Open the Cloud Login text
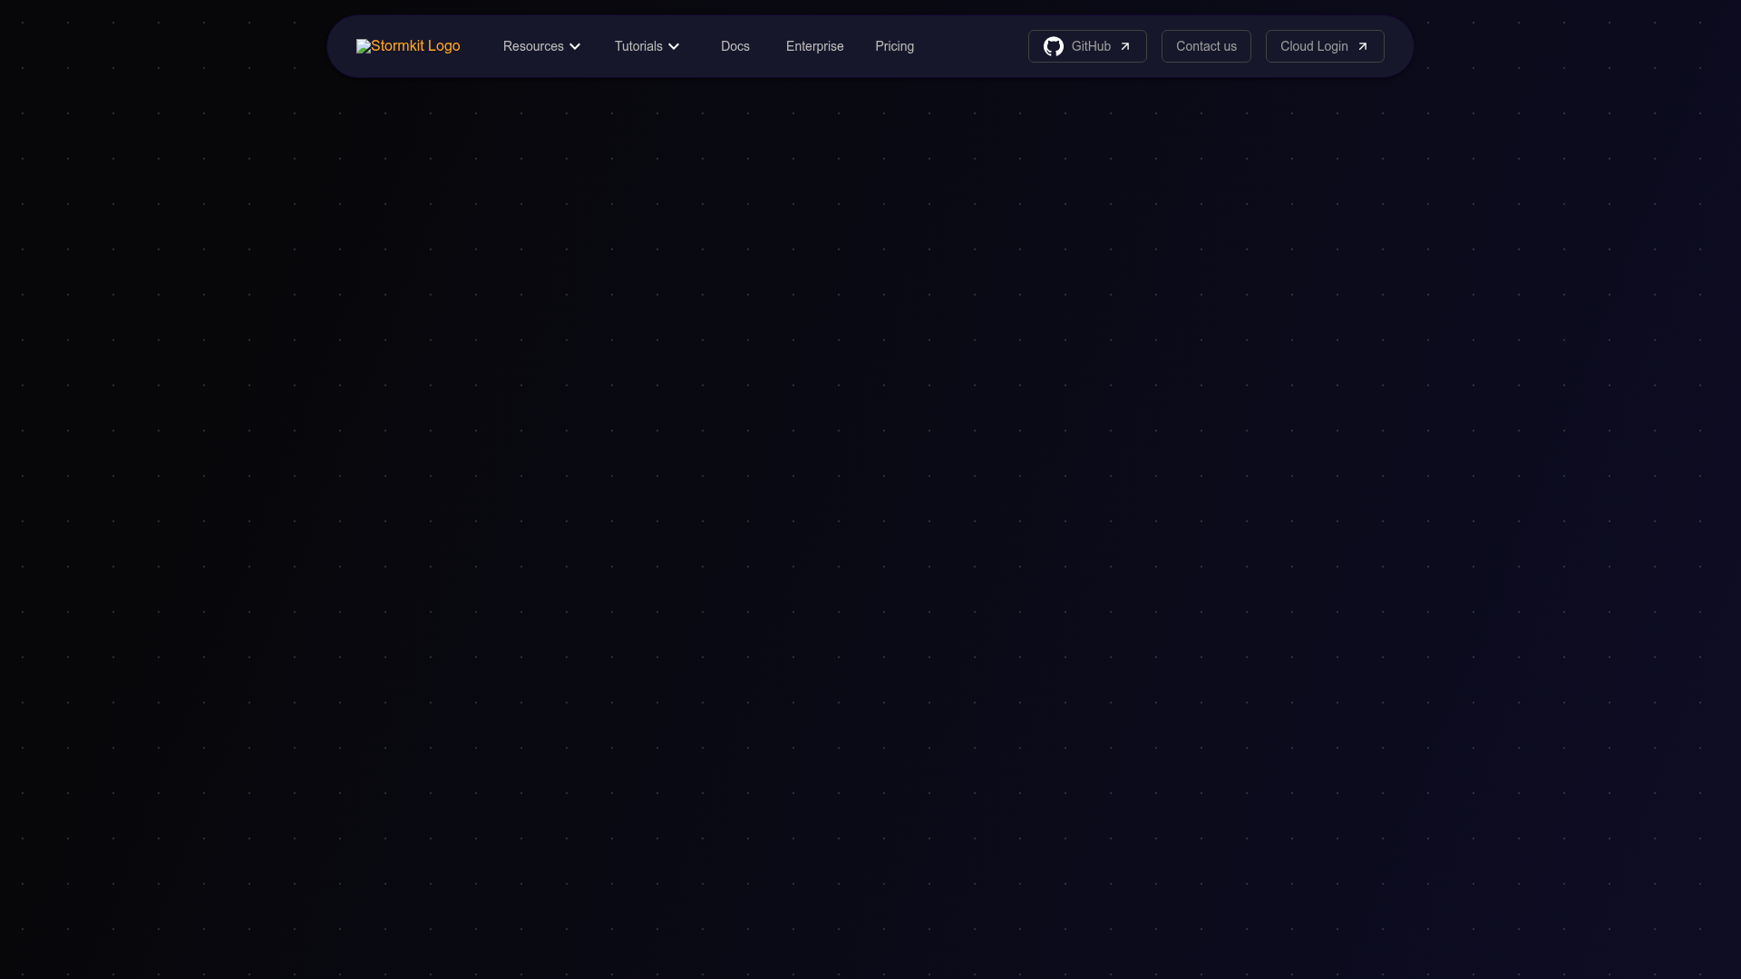Image resolution: width=1741 pixels, height=979 pixels. [x=1314, y=46]
